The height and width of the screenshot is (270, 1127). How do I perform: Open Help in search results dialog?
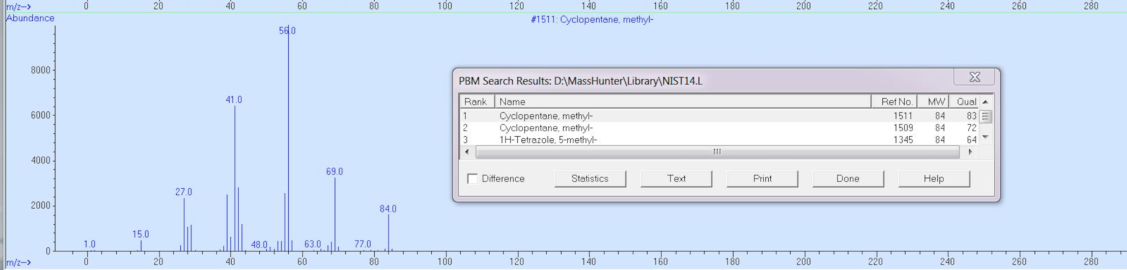[934, 179]
